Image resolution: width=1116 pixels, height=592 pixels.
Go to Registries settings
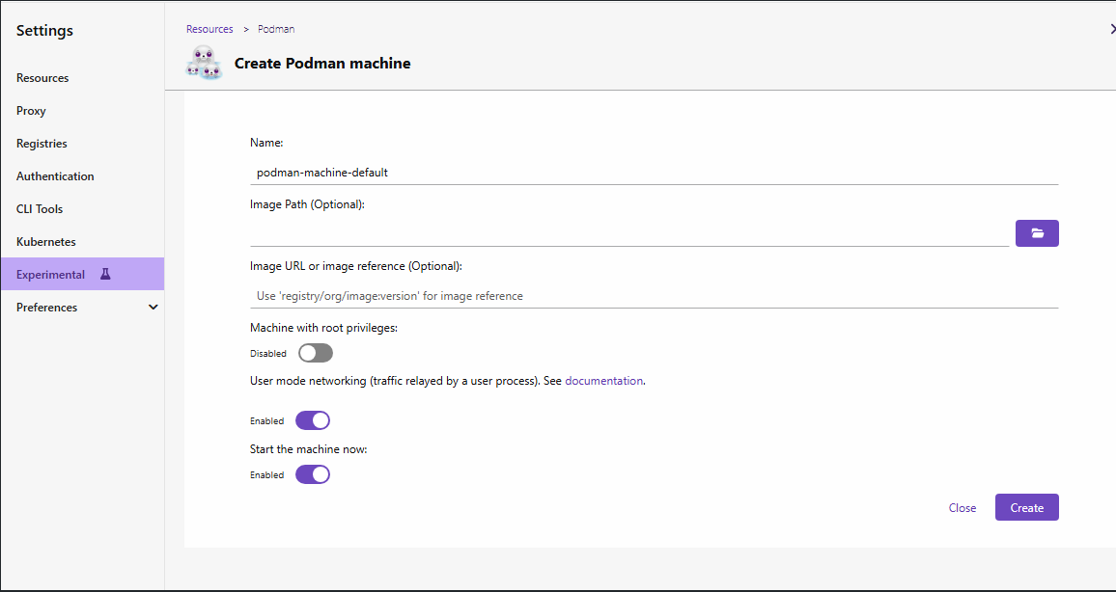click(x=42, y=144)
